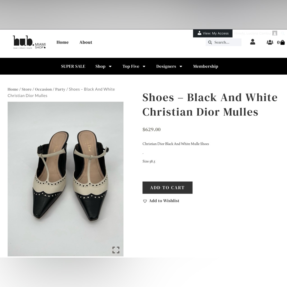Click Occasion breadcrumb link

click(43, 89)
